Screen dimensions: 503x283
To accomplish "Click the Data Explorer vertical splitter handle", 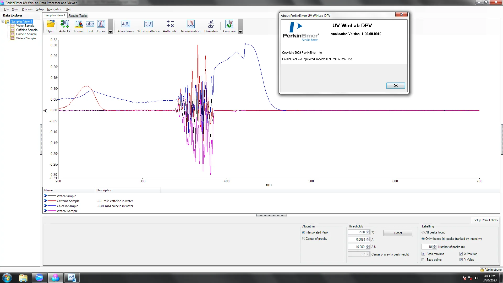I will point(41,139).
